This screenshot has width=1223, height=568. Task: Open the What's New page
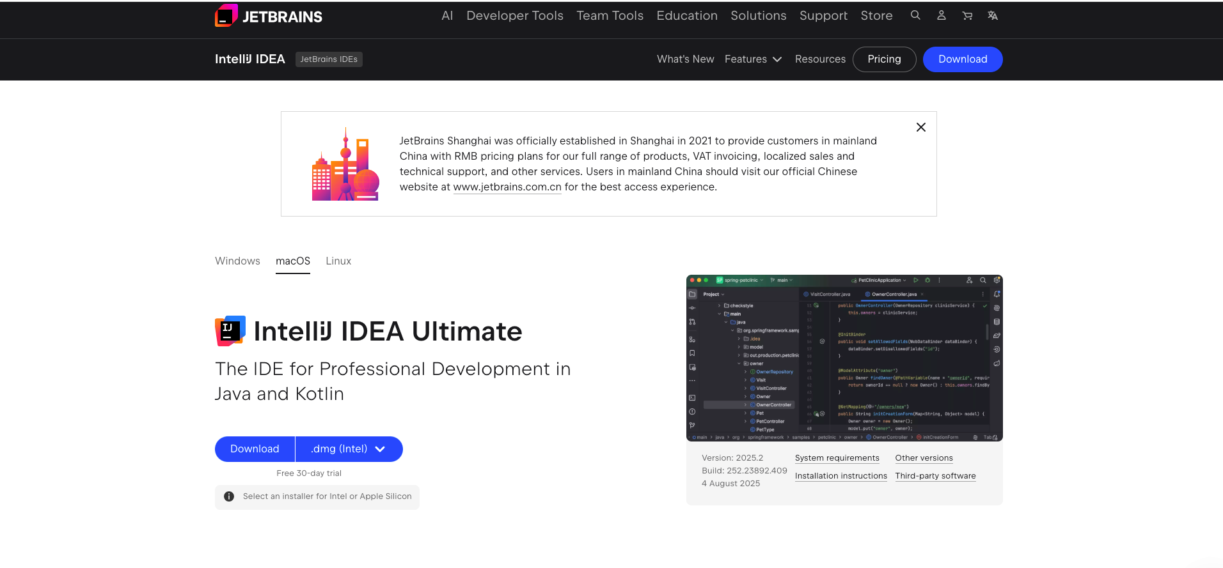coord(685,59)
